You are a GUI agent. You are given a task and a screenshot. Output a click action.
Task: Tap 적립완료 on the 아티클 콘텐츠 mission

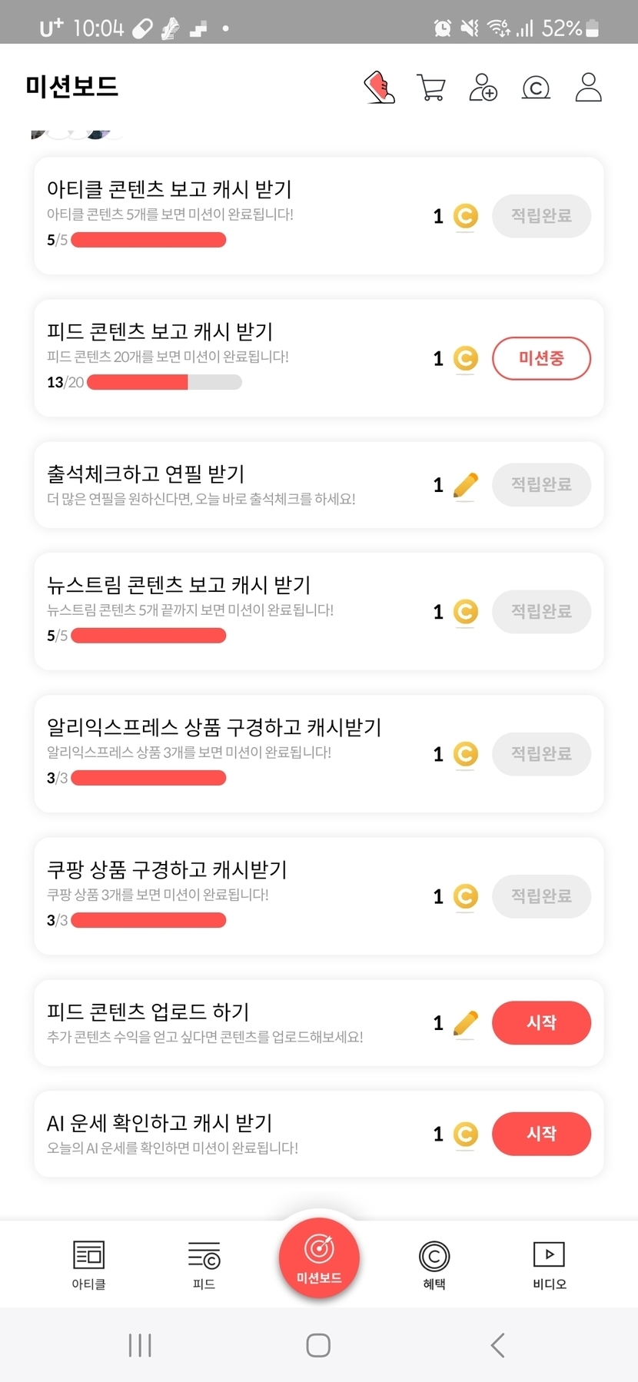(541, 216)
